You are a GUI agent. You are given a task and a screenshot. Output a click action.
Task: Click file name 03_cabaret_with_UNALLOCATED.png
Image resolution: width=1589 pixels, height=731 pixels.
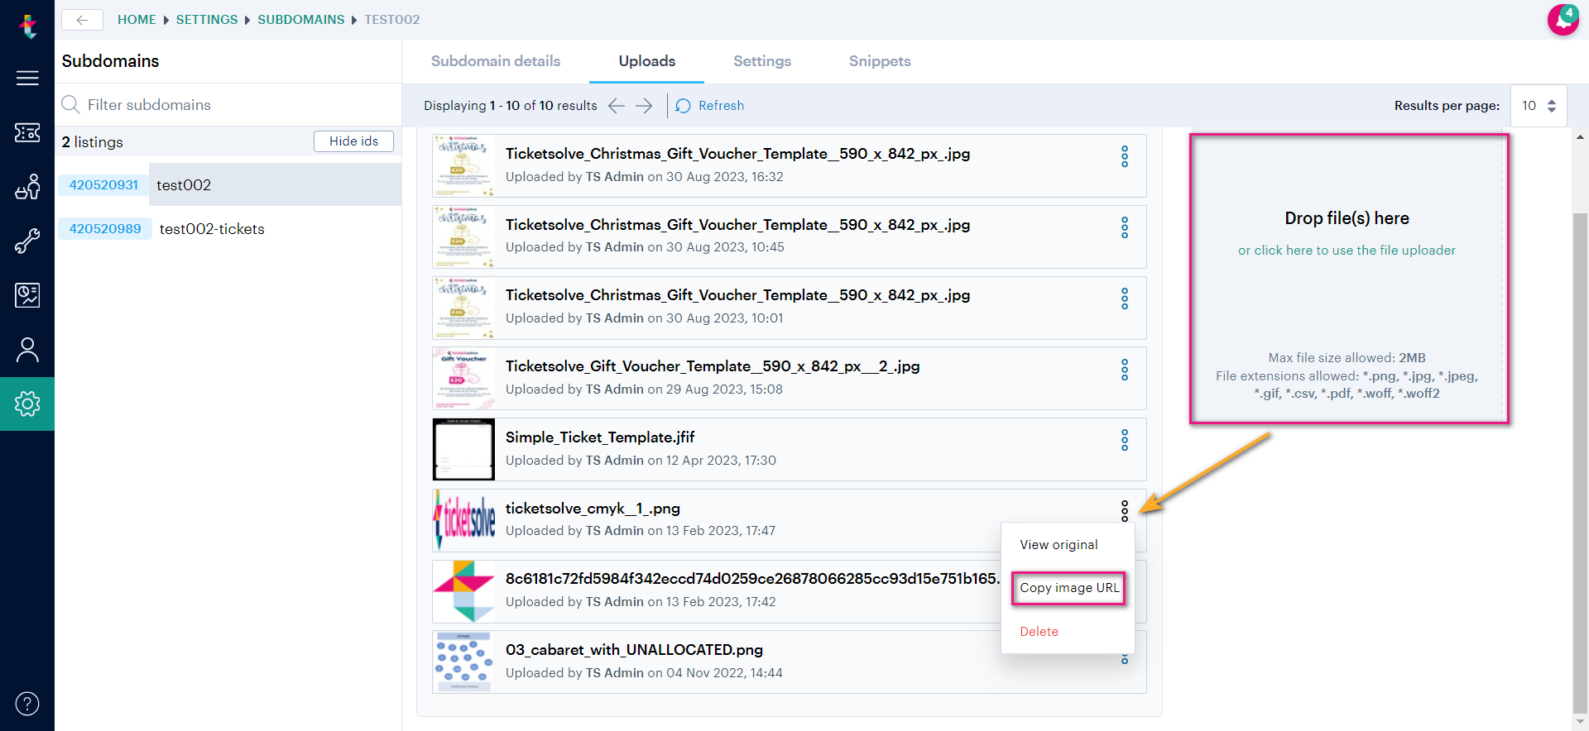634,650
